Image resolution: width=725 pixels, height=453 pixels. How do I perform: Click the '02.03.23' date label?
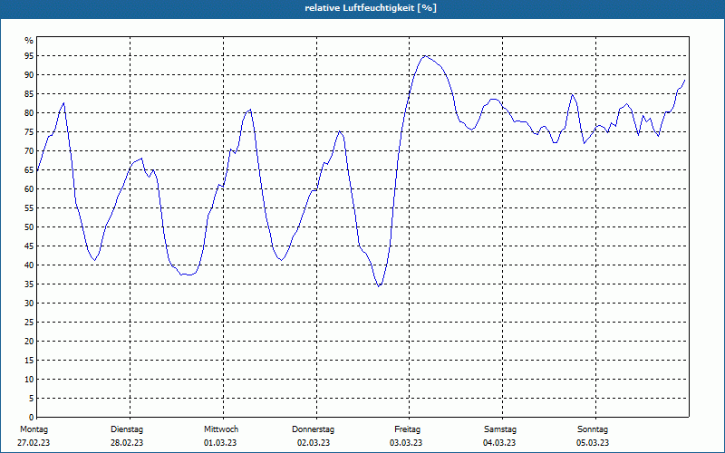(x=314, y=443)
